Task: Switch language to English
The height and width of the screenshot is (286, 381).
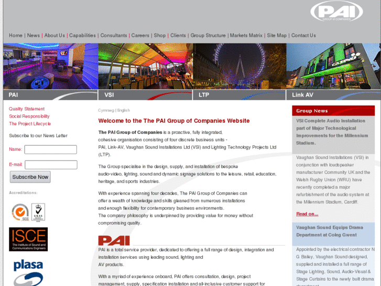Action: tap(124, 110)
